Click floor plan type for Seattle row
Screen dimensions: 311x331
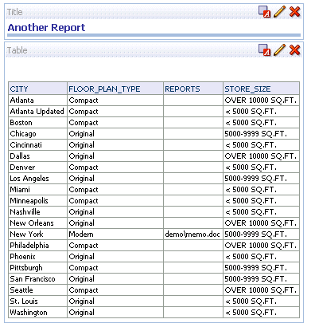click(x=115, y=290)
